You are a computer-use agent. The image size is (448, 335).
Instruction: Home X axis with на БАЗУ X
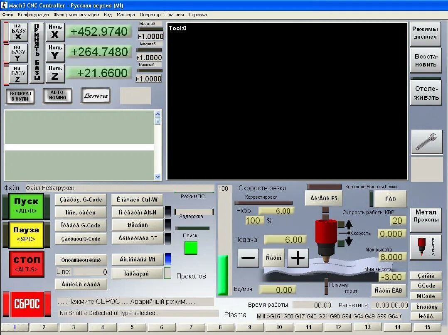click(18, 32)
